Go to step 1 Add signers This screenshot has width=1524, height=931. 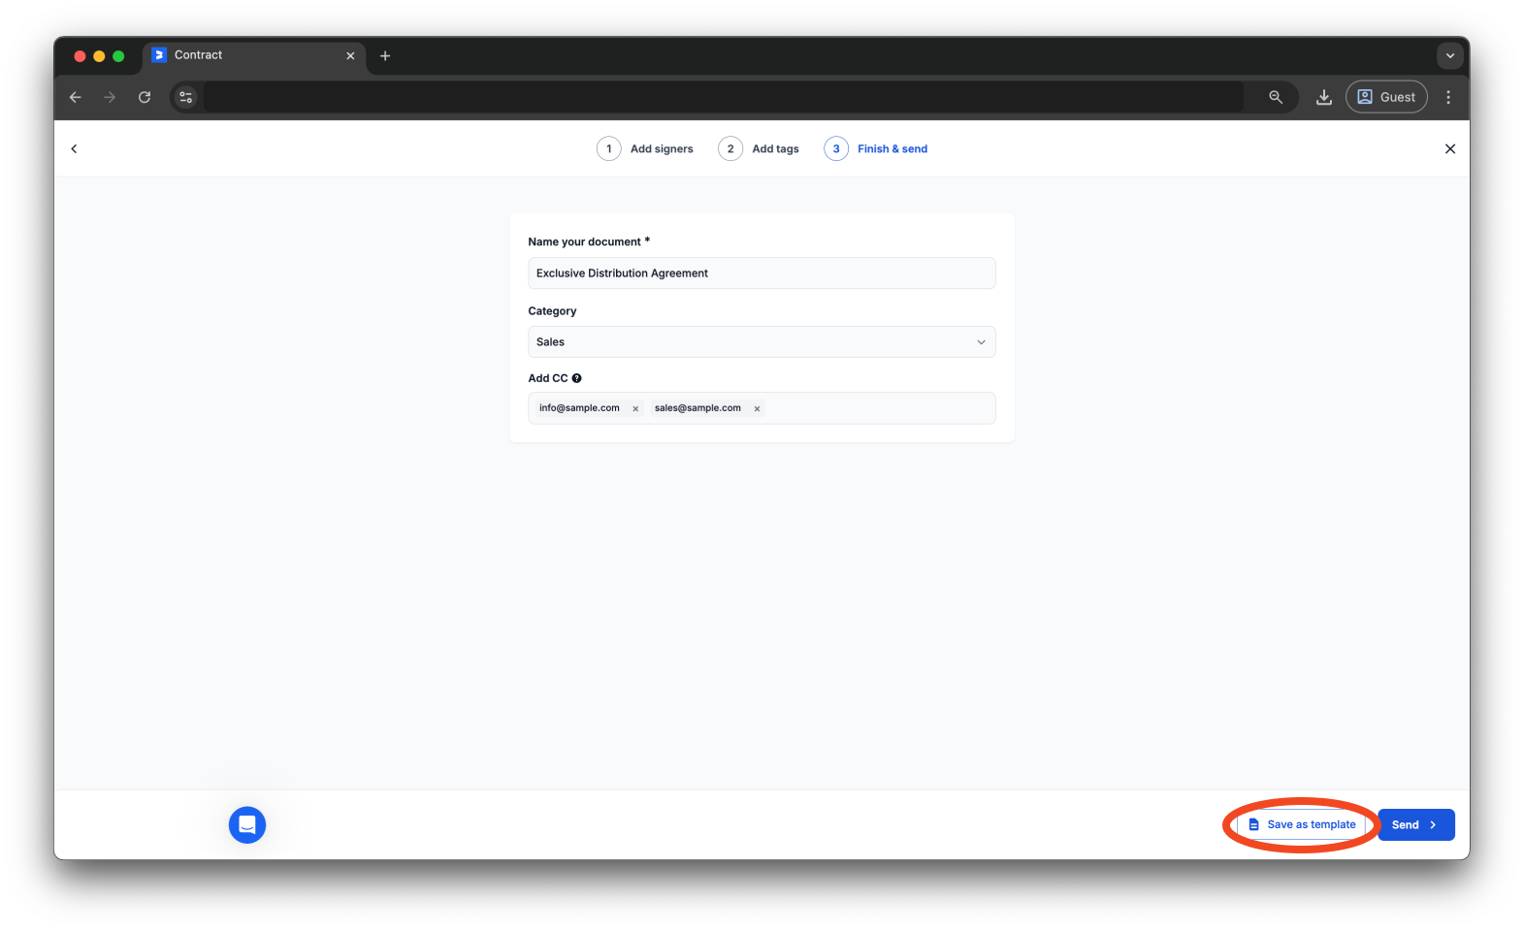[x=645, y=148]
